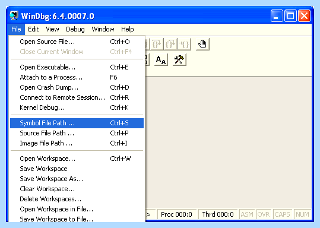Close the open File menu header

17,29
